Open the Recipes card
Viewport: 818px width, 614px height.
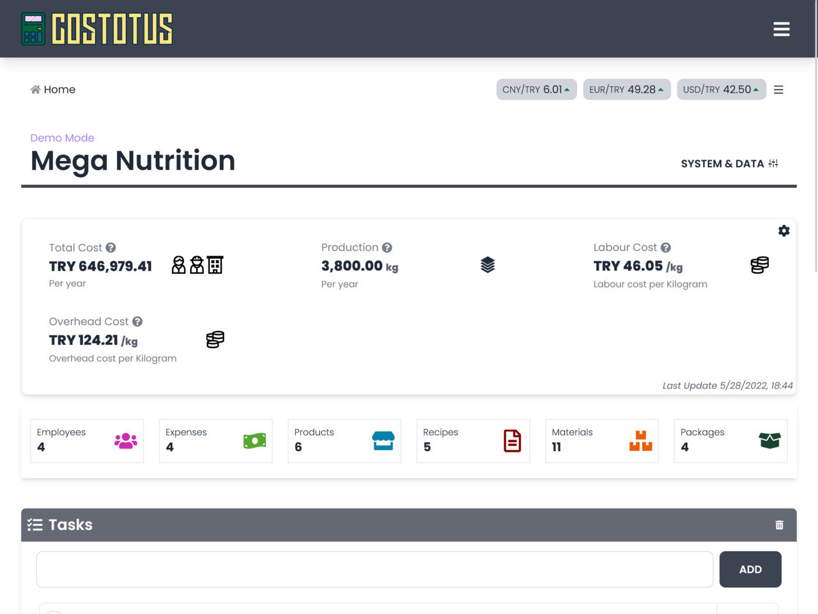473,441
